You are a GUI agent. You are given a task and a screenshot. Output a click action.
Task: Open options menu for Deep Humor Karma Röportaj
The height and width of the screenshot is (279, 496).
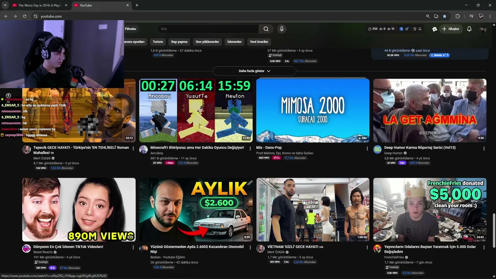point(484,148)
